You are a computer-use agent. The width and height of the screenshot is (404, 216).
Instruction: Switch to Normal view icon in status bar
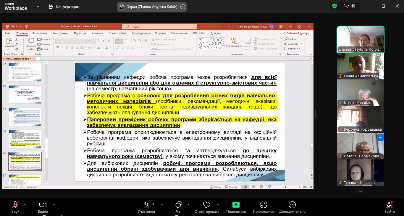coord(245,187)
